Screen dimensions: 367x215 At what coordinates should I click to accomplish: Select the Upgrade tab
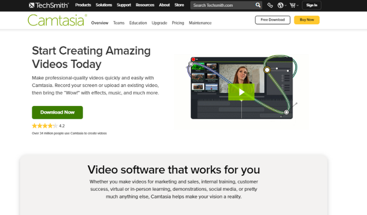pos(160,23)
